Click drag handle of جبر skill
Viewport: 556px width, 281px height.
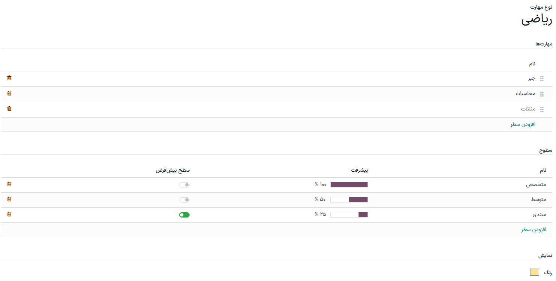[542, 79]
